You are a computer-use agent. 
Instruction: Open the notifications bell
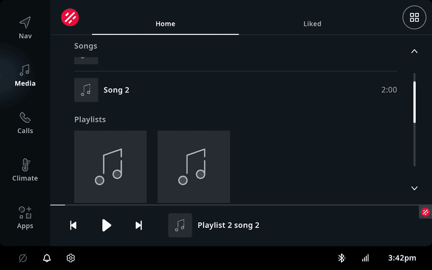coord(47,258)
